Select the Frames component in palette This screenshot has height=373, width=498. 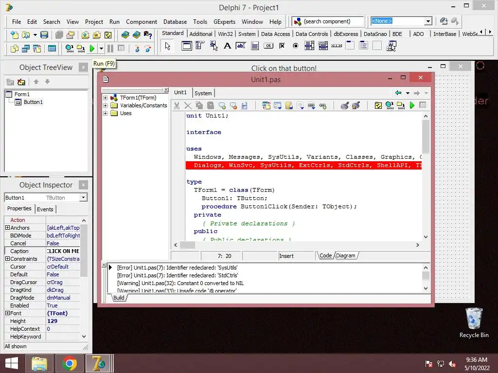[186, 46]
